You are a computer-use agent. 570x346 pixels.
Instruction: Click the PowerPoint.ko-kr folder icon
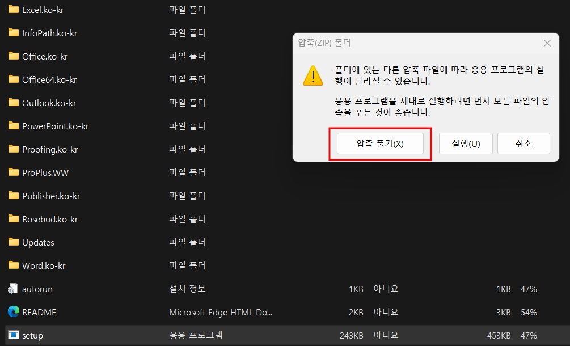click(x=14, y=126)
